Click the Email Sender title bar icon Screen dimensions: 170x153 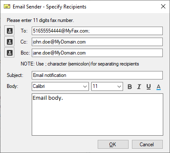click(x=7, y=6)
